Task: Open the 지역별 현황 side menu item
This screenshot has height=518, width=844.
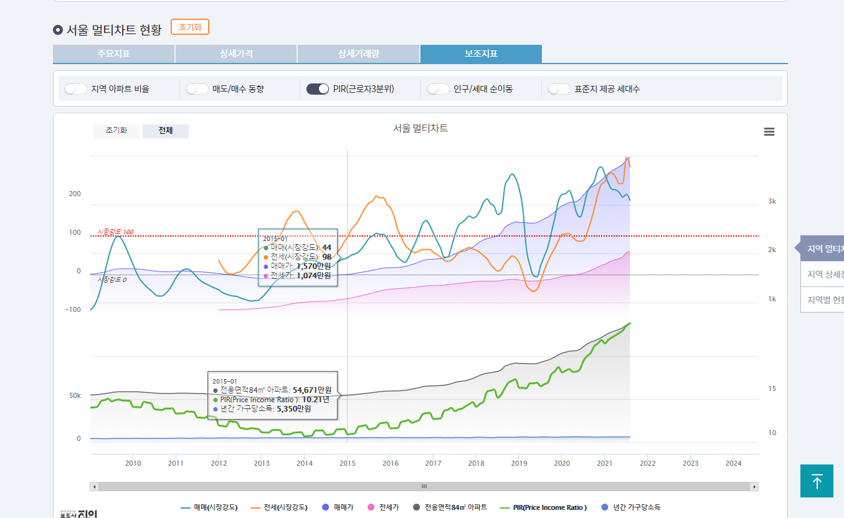Action: 822,299
